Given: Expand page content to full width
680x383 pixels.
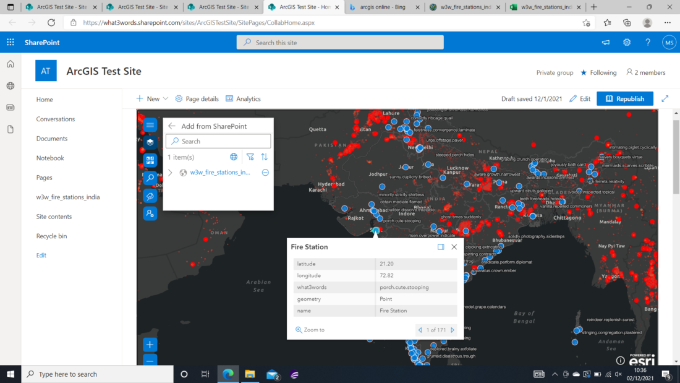Looking at the screenshot, I should coord(665,99).
